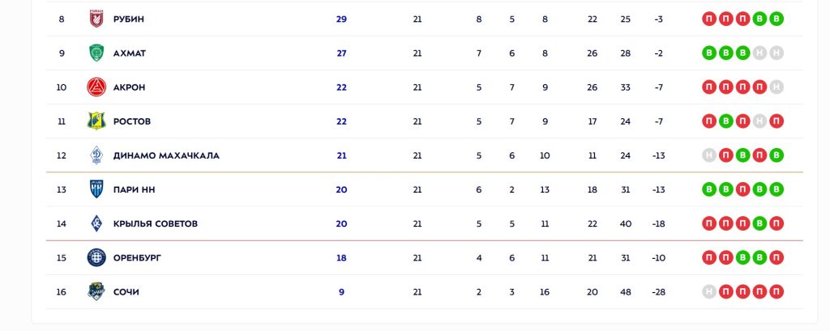Click Orenburg's 18 points value

341,258
